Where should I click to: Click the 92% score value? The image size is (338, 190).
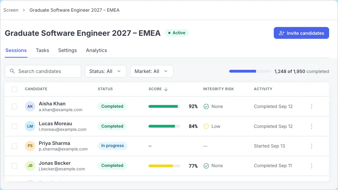[193, 106]
